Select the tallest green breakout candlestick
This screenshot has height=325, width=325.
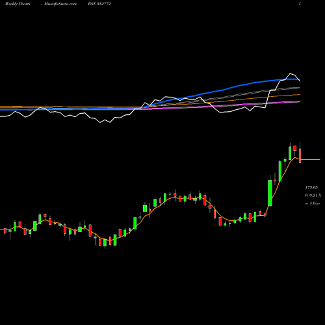pyautogui.click(x=270, y=193)
